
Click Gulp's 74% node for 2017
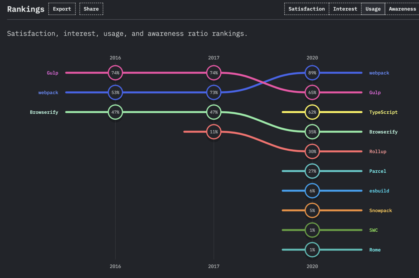point(214,73)
